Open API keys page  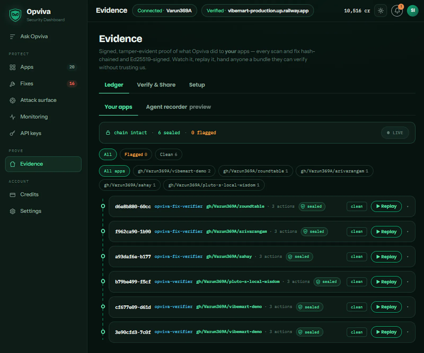(43, 133)
